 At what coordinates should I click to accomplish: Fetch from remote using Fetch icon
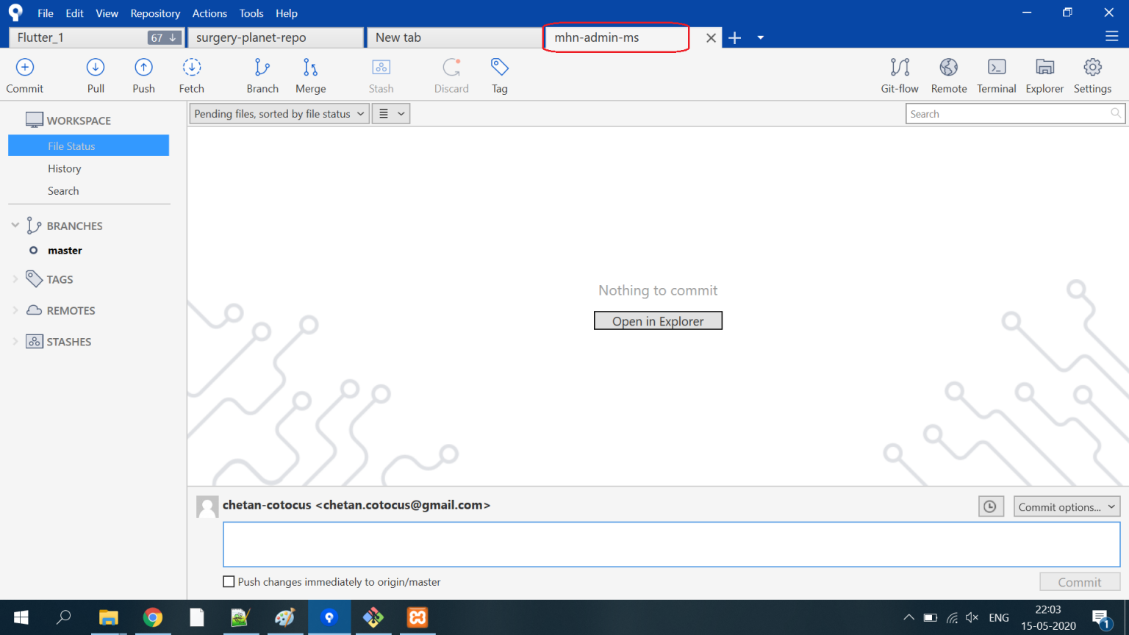click(192, 68)
